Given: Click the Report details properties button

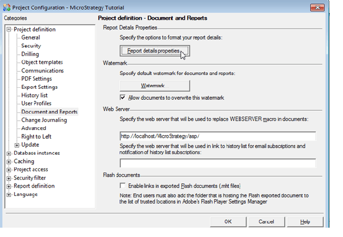Looking at the screenshot, I should [x=154, y=51].
